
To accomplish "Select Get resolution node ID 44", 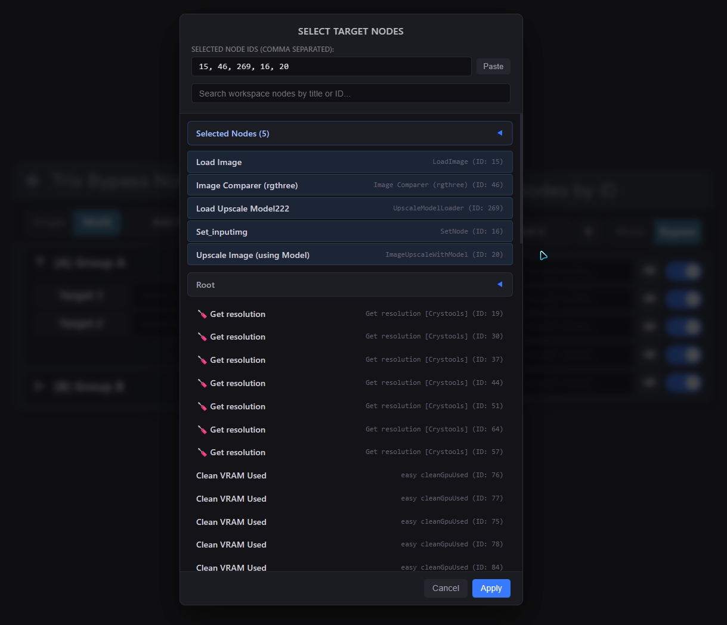I will (350, 383).
